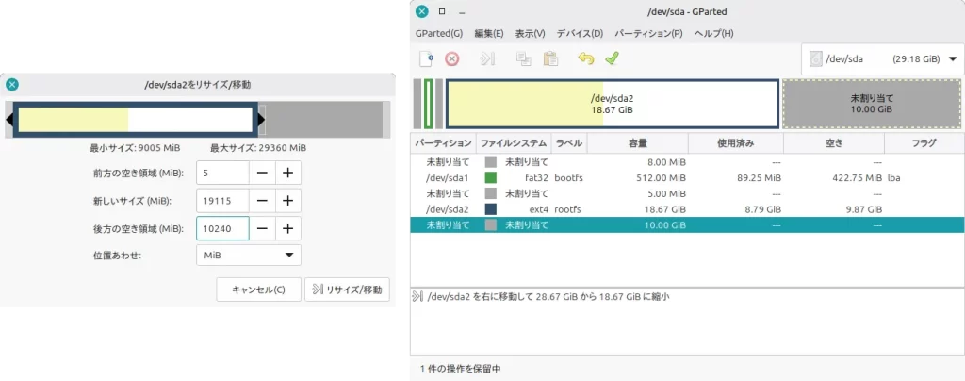Open the 位置あわせ MiB dropdown
The image size is (965, 381).
249,256
